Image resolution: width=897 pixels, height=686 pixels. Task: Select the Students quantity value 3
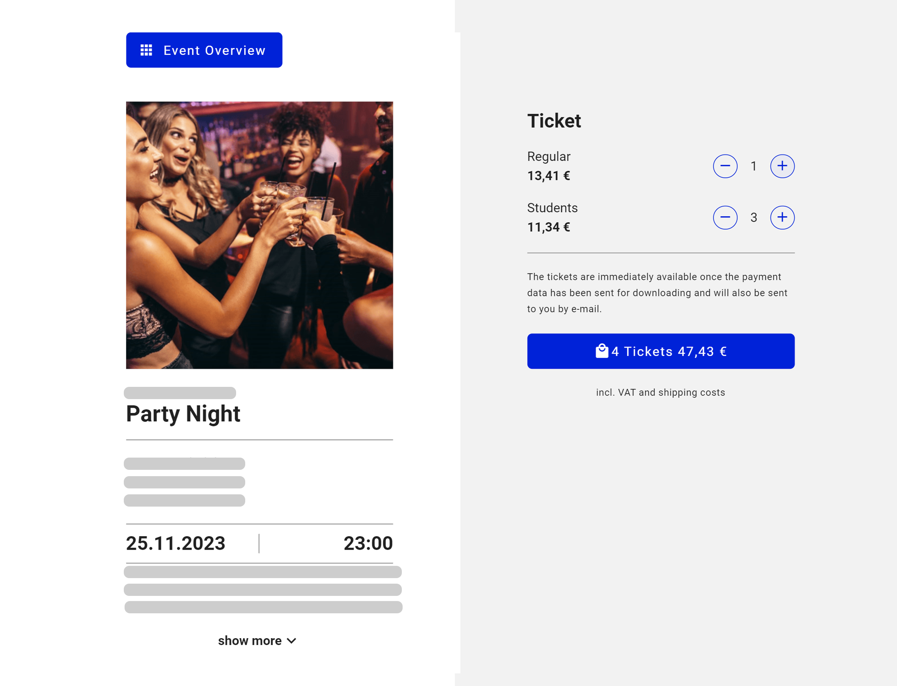(x=753, y=217)
